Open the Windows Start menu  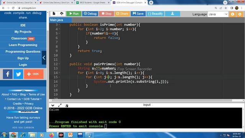coord(4,135)
